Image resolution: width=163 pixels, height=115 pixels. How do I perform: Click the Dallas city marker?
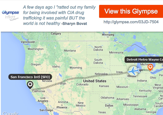click(109, 108)
